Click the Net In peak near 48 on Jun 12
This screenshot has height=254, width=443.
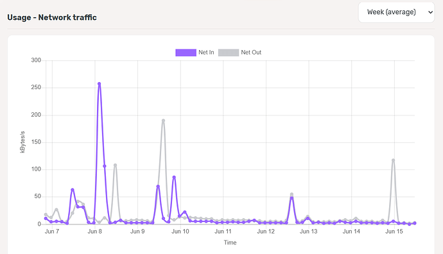point(291,198)
